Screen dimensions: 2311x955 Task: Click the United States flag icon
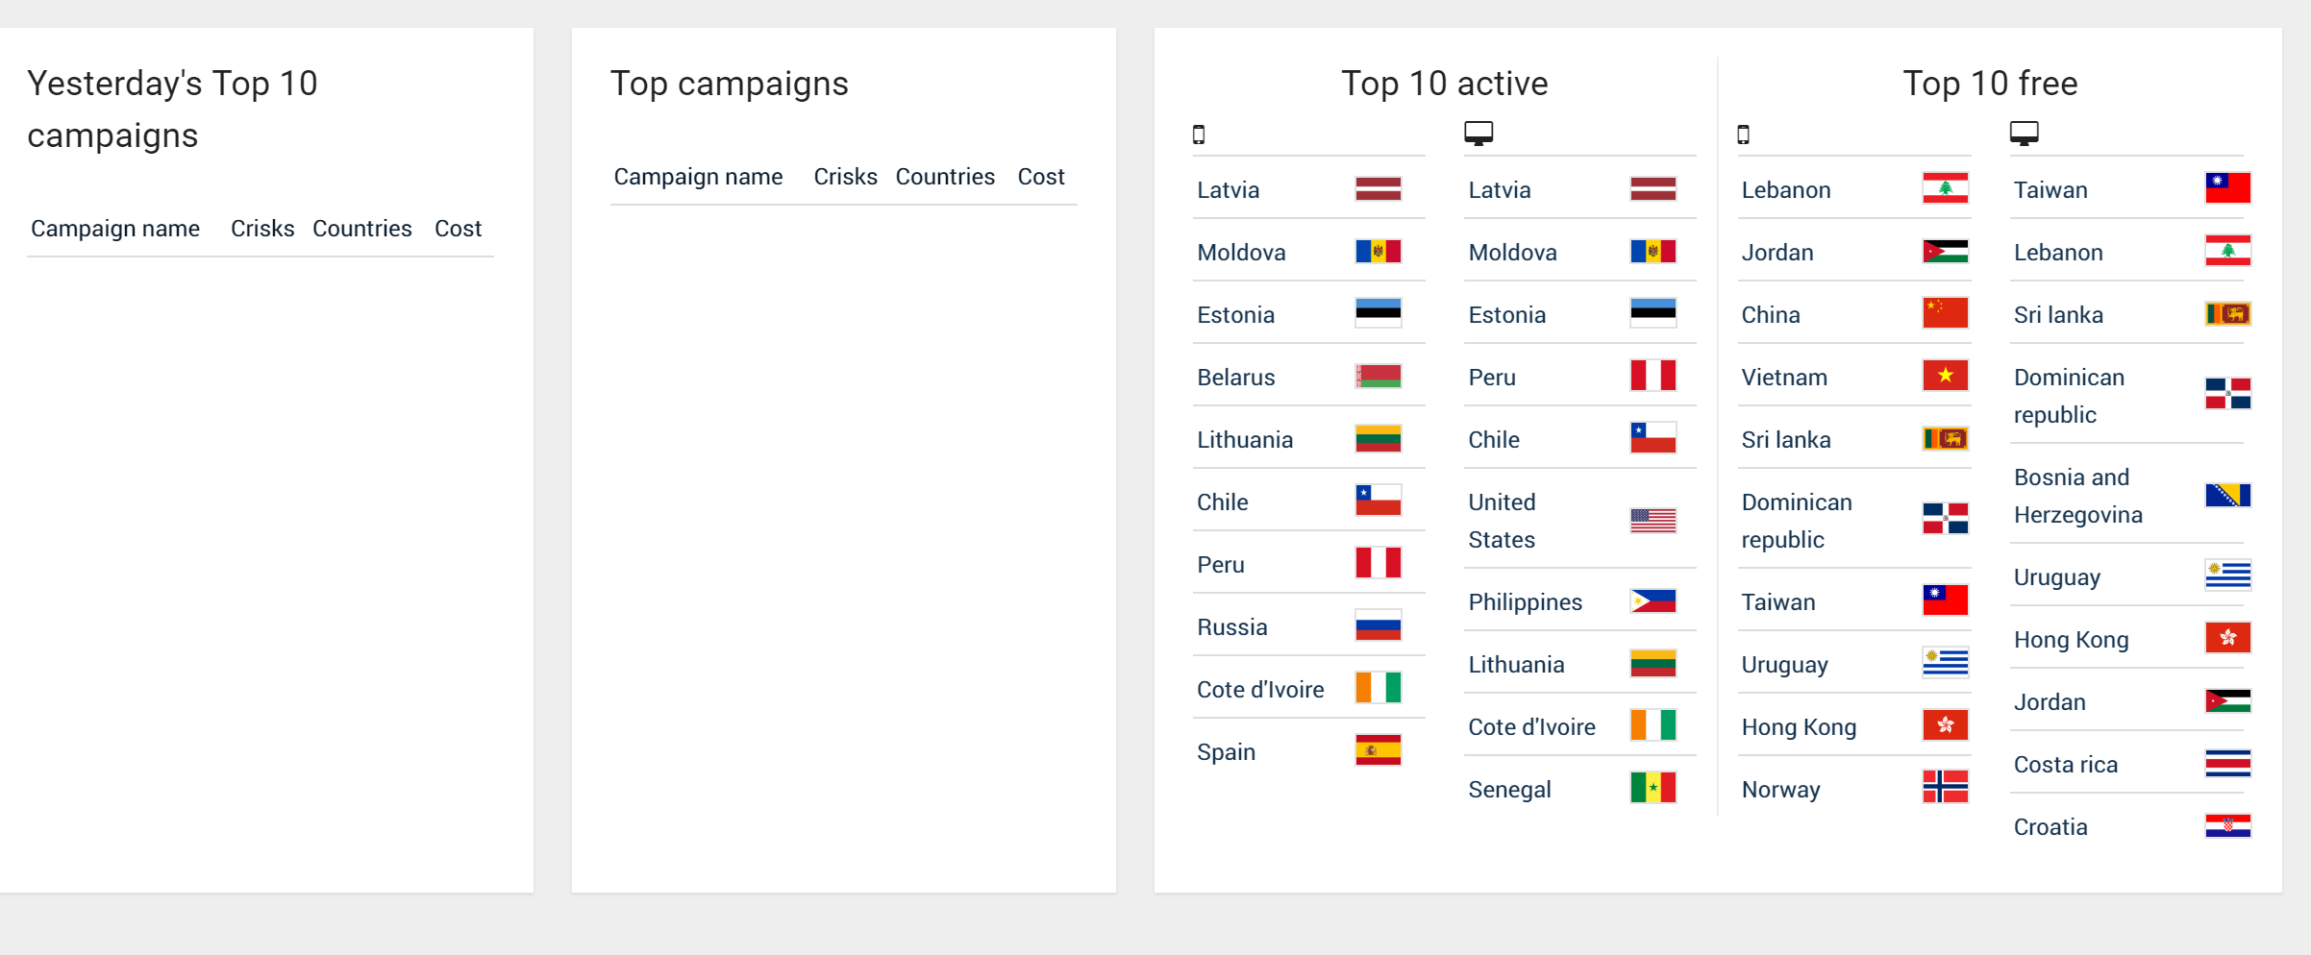tap(1652, 521)
